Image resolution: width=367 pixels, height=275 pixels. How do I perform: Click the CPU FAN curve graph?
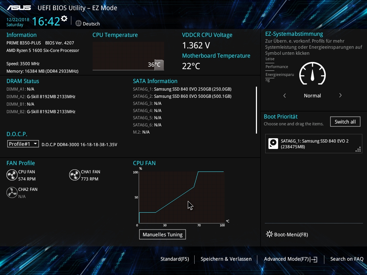pos(182,197)
